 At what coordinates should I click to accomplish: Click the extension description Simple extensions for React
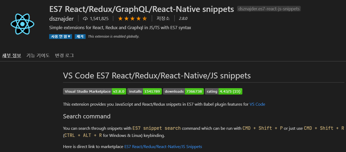point(120,28)
